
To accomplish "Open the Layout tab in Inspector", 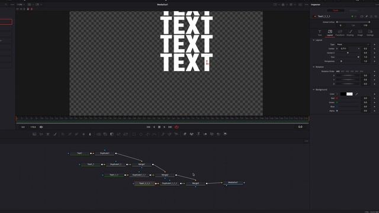I will click(x=330, y=33).
